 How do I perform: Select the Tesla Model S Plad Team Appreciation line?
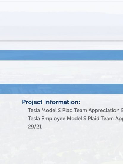click(x=75, y=110)
